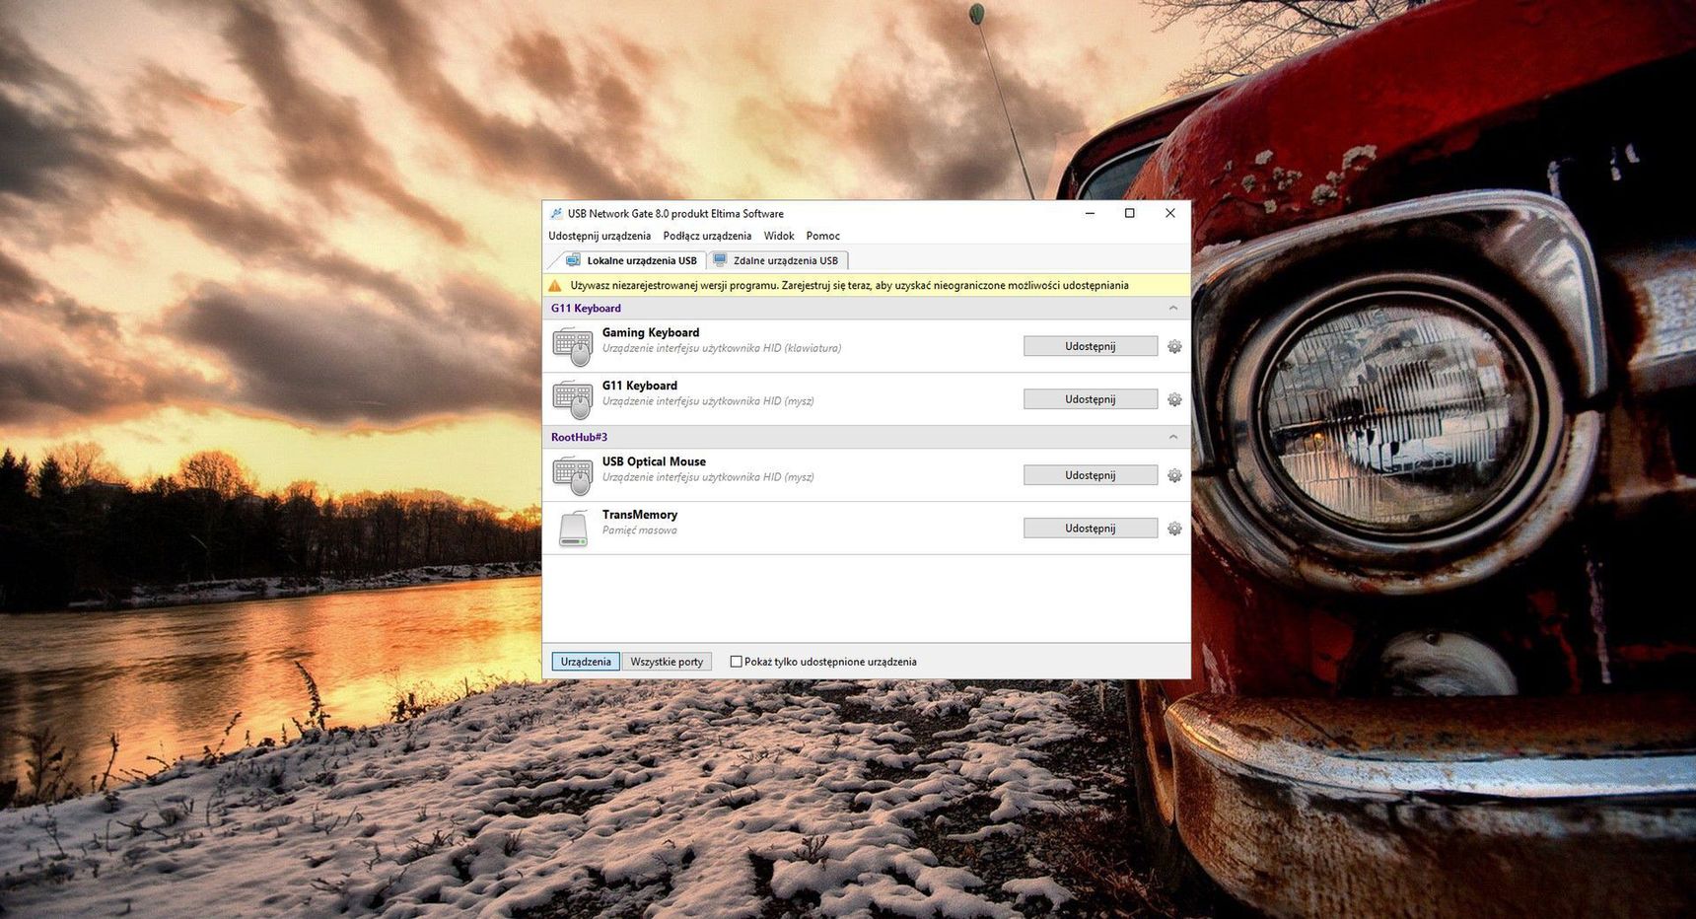
Task: Collapse the RootHub#3 group
Action: pos(1173,437)
